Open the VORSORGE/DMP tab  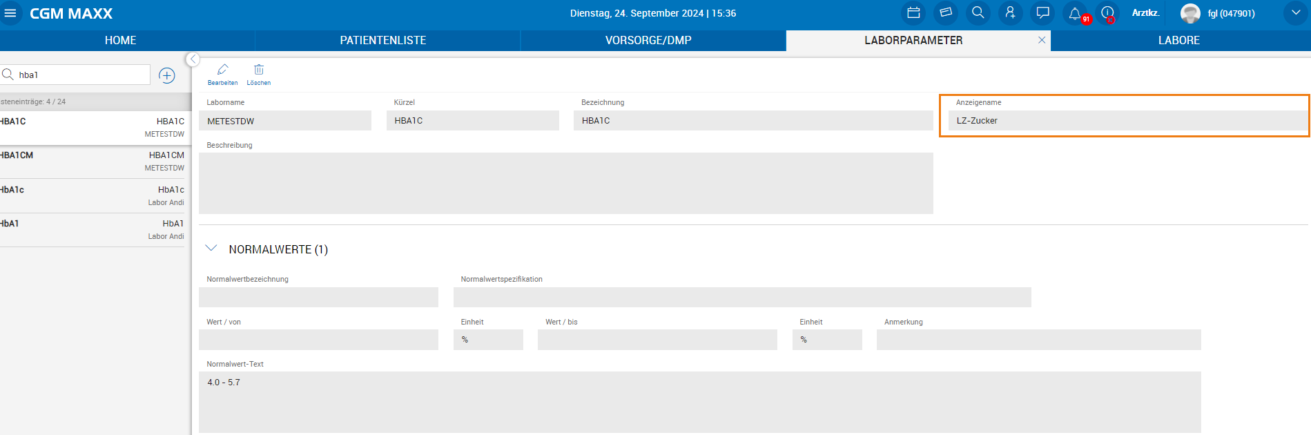[648, 40]
